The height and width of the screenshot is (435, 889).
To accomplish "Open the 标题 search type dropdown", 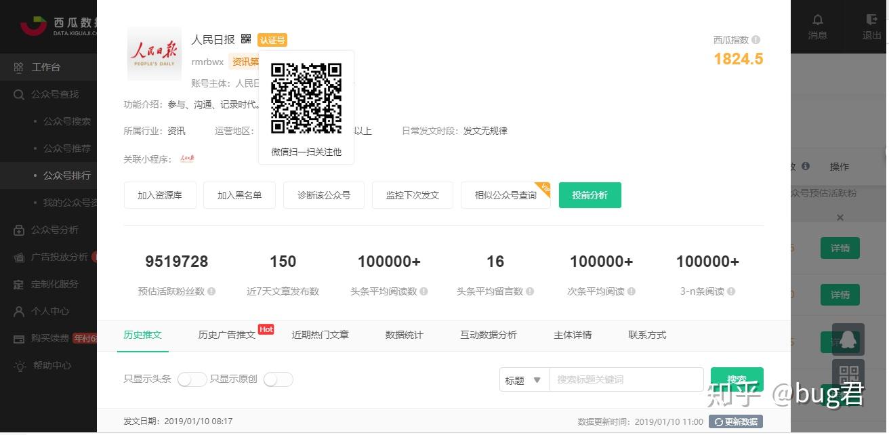I will click(x=524, y=380).
